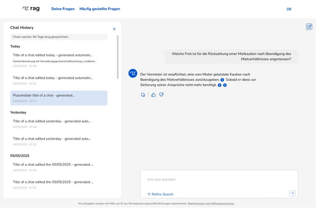Give the answer a thumbs up
The height and width of the screenshot is (208, 316).
pyautogui.click(x=153, y=95)
